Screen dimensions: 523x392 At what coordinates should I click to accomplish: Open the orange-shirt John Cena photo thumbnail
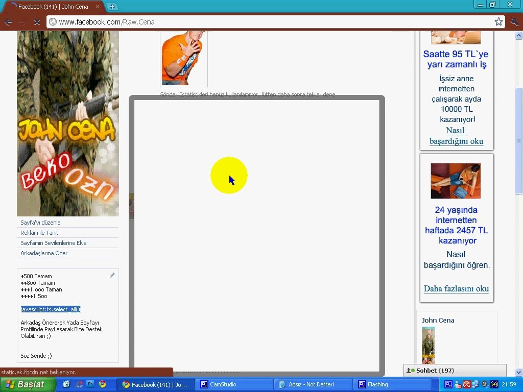pos(184,58)
